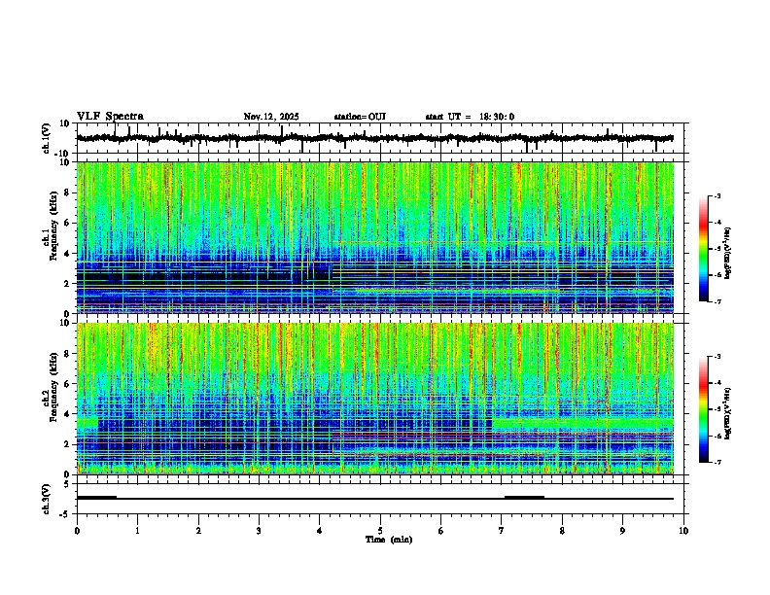Click the log(PSD) label beside the ch.2 colorbar
Viewport: 770px width, 595px height.
click(728, 412)
